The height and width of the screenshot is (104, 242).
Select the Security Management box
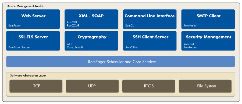[208, 41]
